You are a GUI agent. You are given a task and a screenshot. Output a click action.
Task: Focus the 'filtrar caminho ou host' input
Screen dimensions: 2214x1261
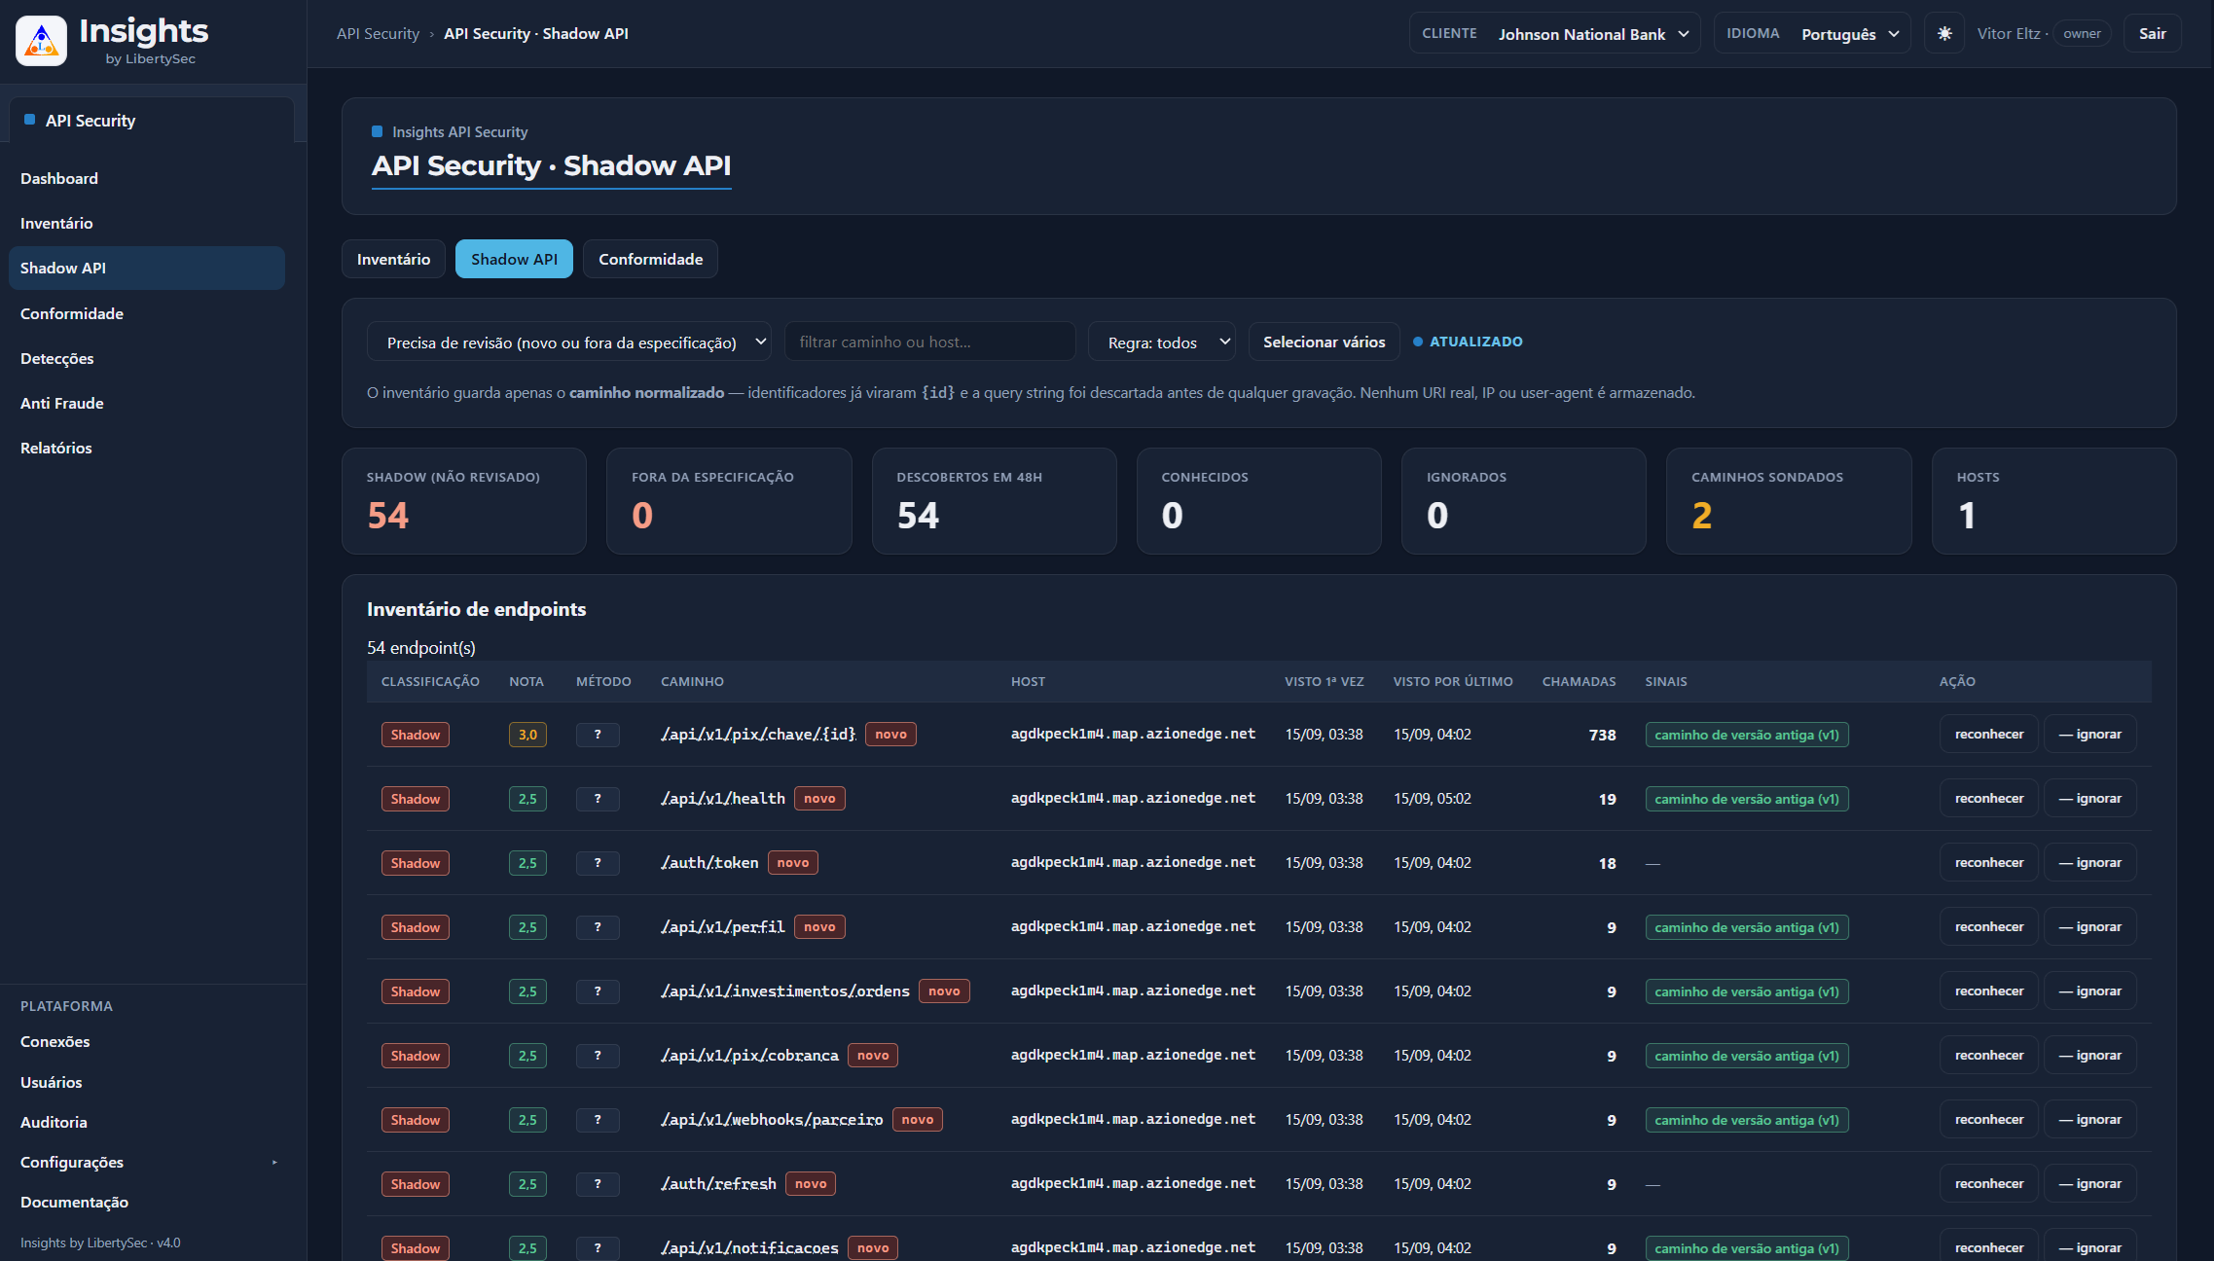tap(929, 342)
